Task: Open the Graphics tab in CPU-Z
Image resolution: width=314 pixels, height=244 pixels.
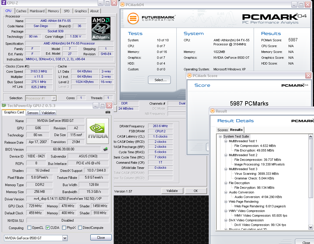Action: (81, 11)
